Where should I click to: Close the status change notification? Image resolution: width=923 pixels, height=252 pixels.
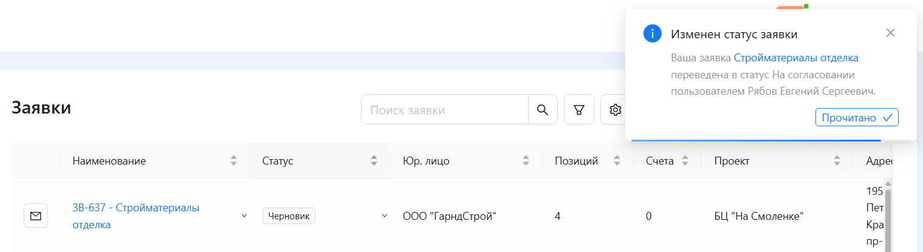[890, 33]
